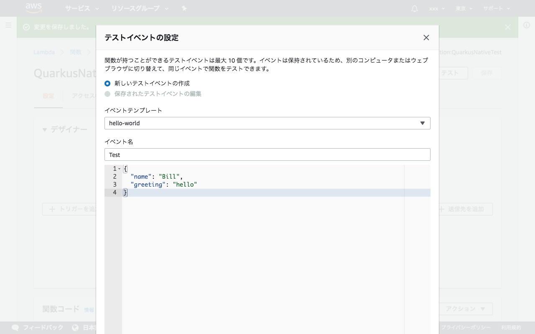Switch to the 設定 tab

[x=48, y=96]
